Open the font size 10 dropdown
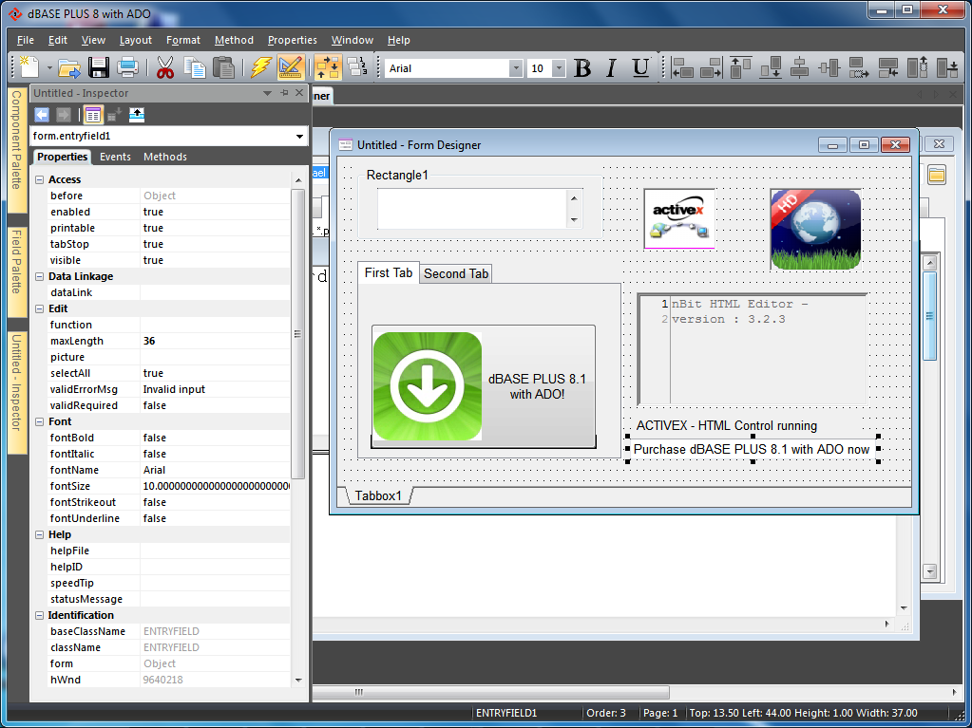The width and height of the screenshot is (972, 728). (x=559, y=68)
